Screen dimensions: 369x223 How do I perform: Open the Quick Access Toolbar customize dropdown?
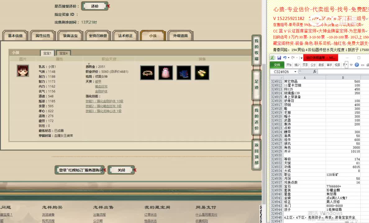pos(301,58)
